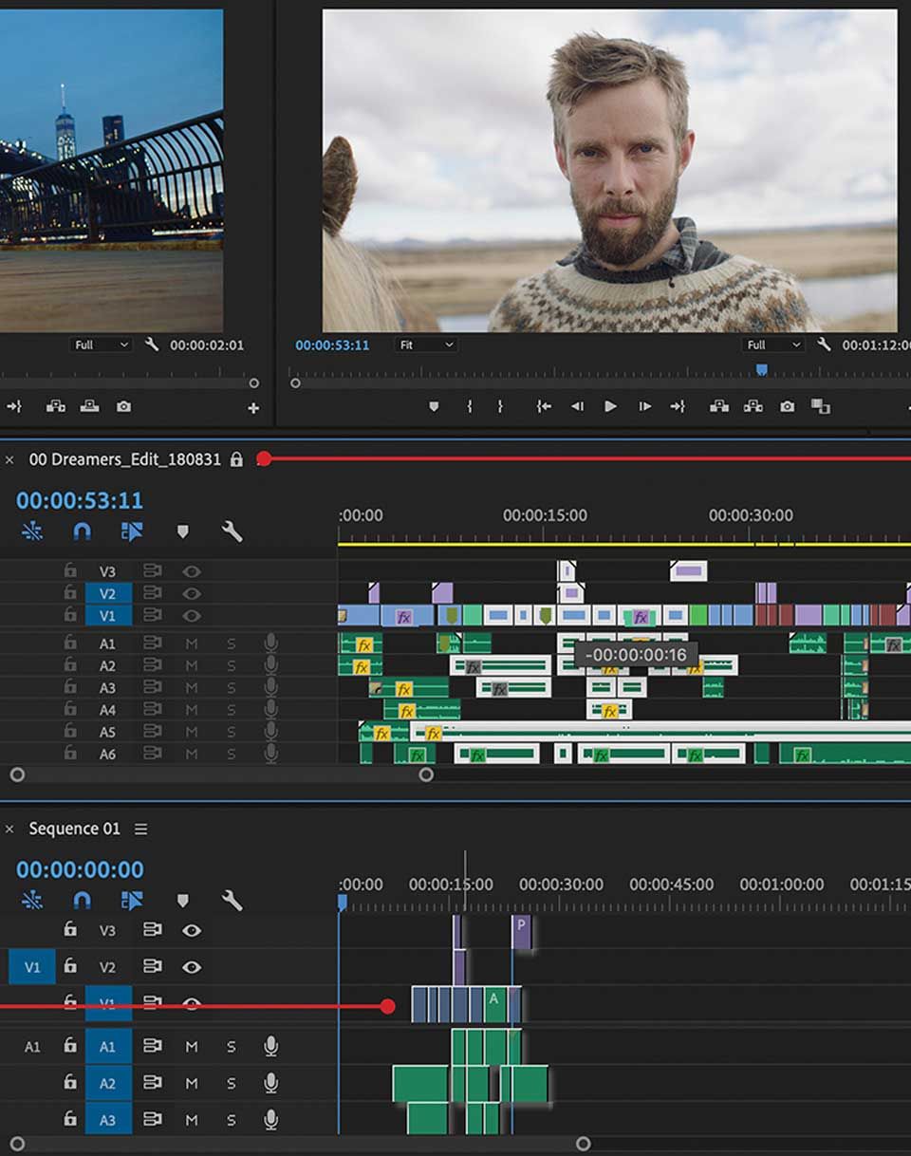The image size is (911, 1156).
Task: Toggle the V2 track lock in Sequence 01
Action: 70,966
